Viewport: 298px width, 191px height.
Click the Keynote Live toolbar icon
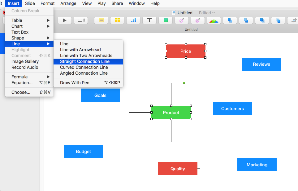tap(81, 20)
